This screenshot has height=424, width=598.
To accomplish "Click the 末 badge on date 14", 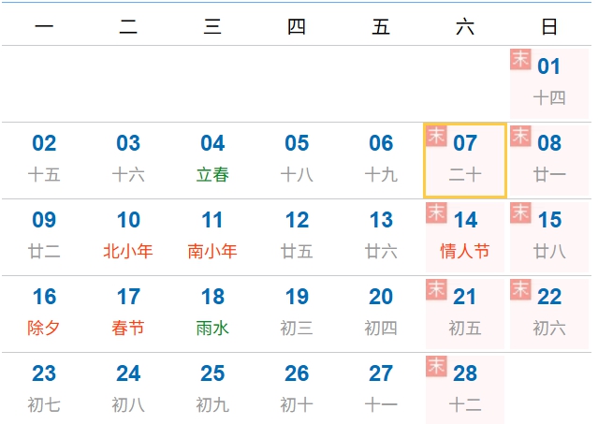I will coord(436,212).
